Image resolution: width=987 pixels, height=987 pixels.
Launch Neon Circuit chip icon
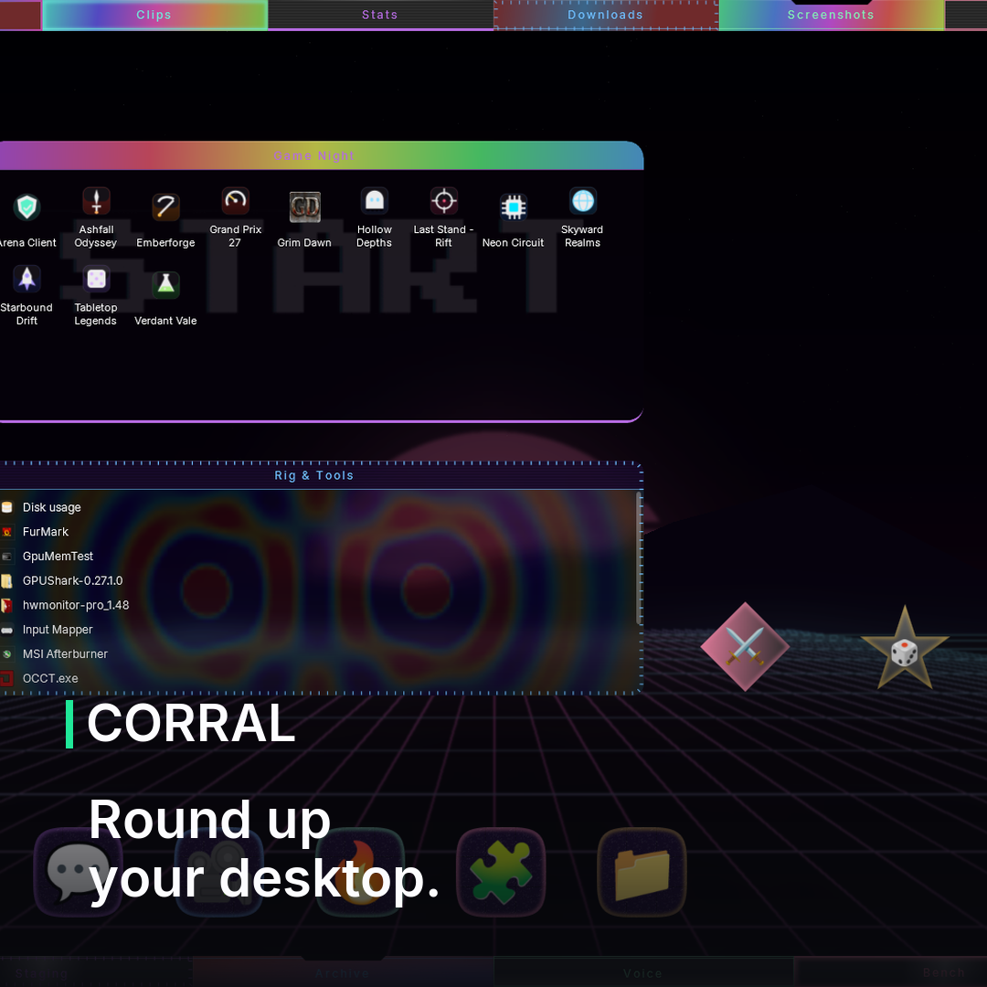coord(513,207)
